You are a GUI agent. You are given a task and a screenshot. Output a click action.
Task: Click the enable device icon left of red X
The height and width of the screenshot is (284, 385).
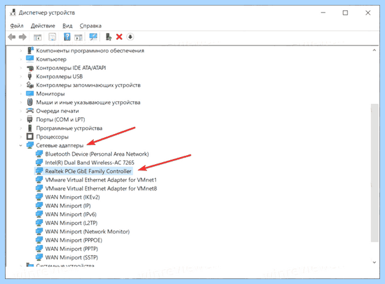[x=108, y=37]
